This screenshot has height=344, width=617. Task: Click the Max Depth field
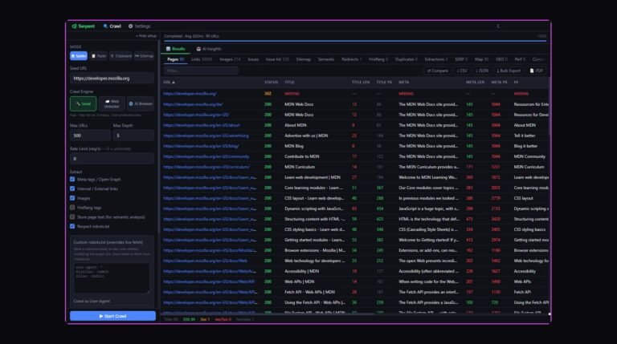click(x=133, y=136)
